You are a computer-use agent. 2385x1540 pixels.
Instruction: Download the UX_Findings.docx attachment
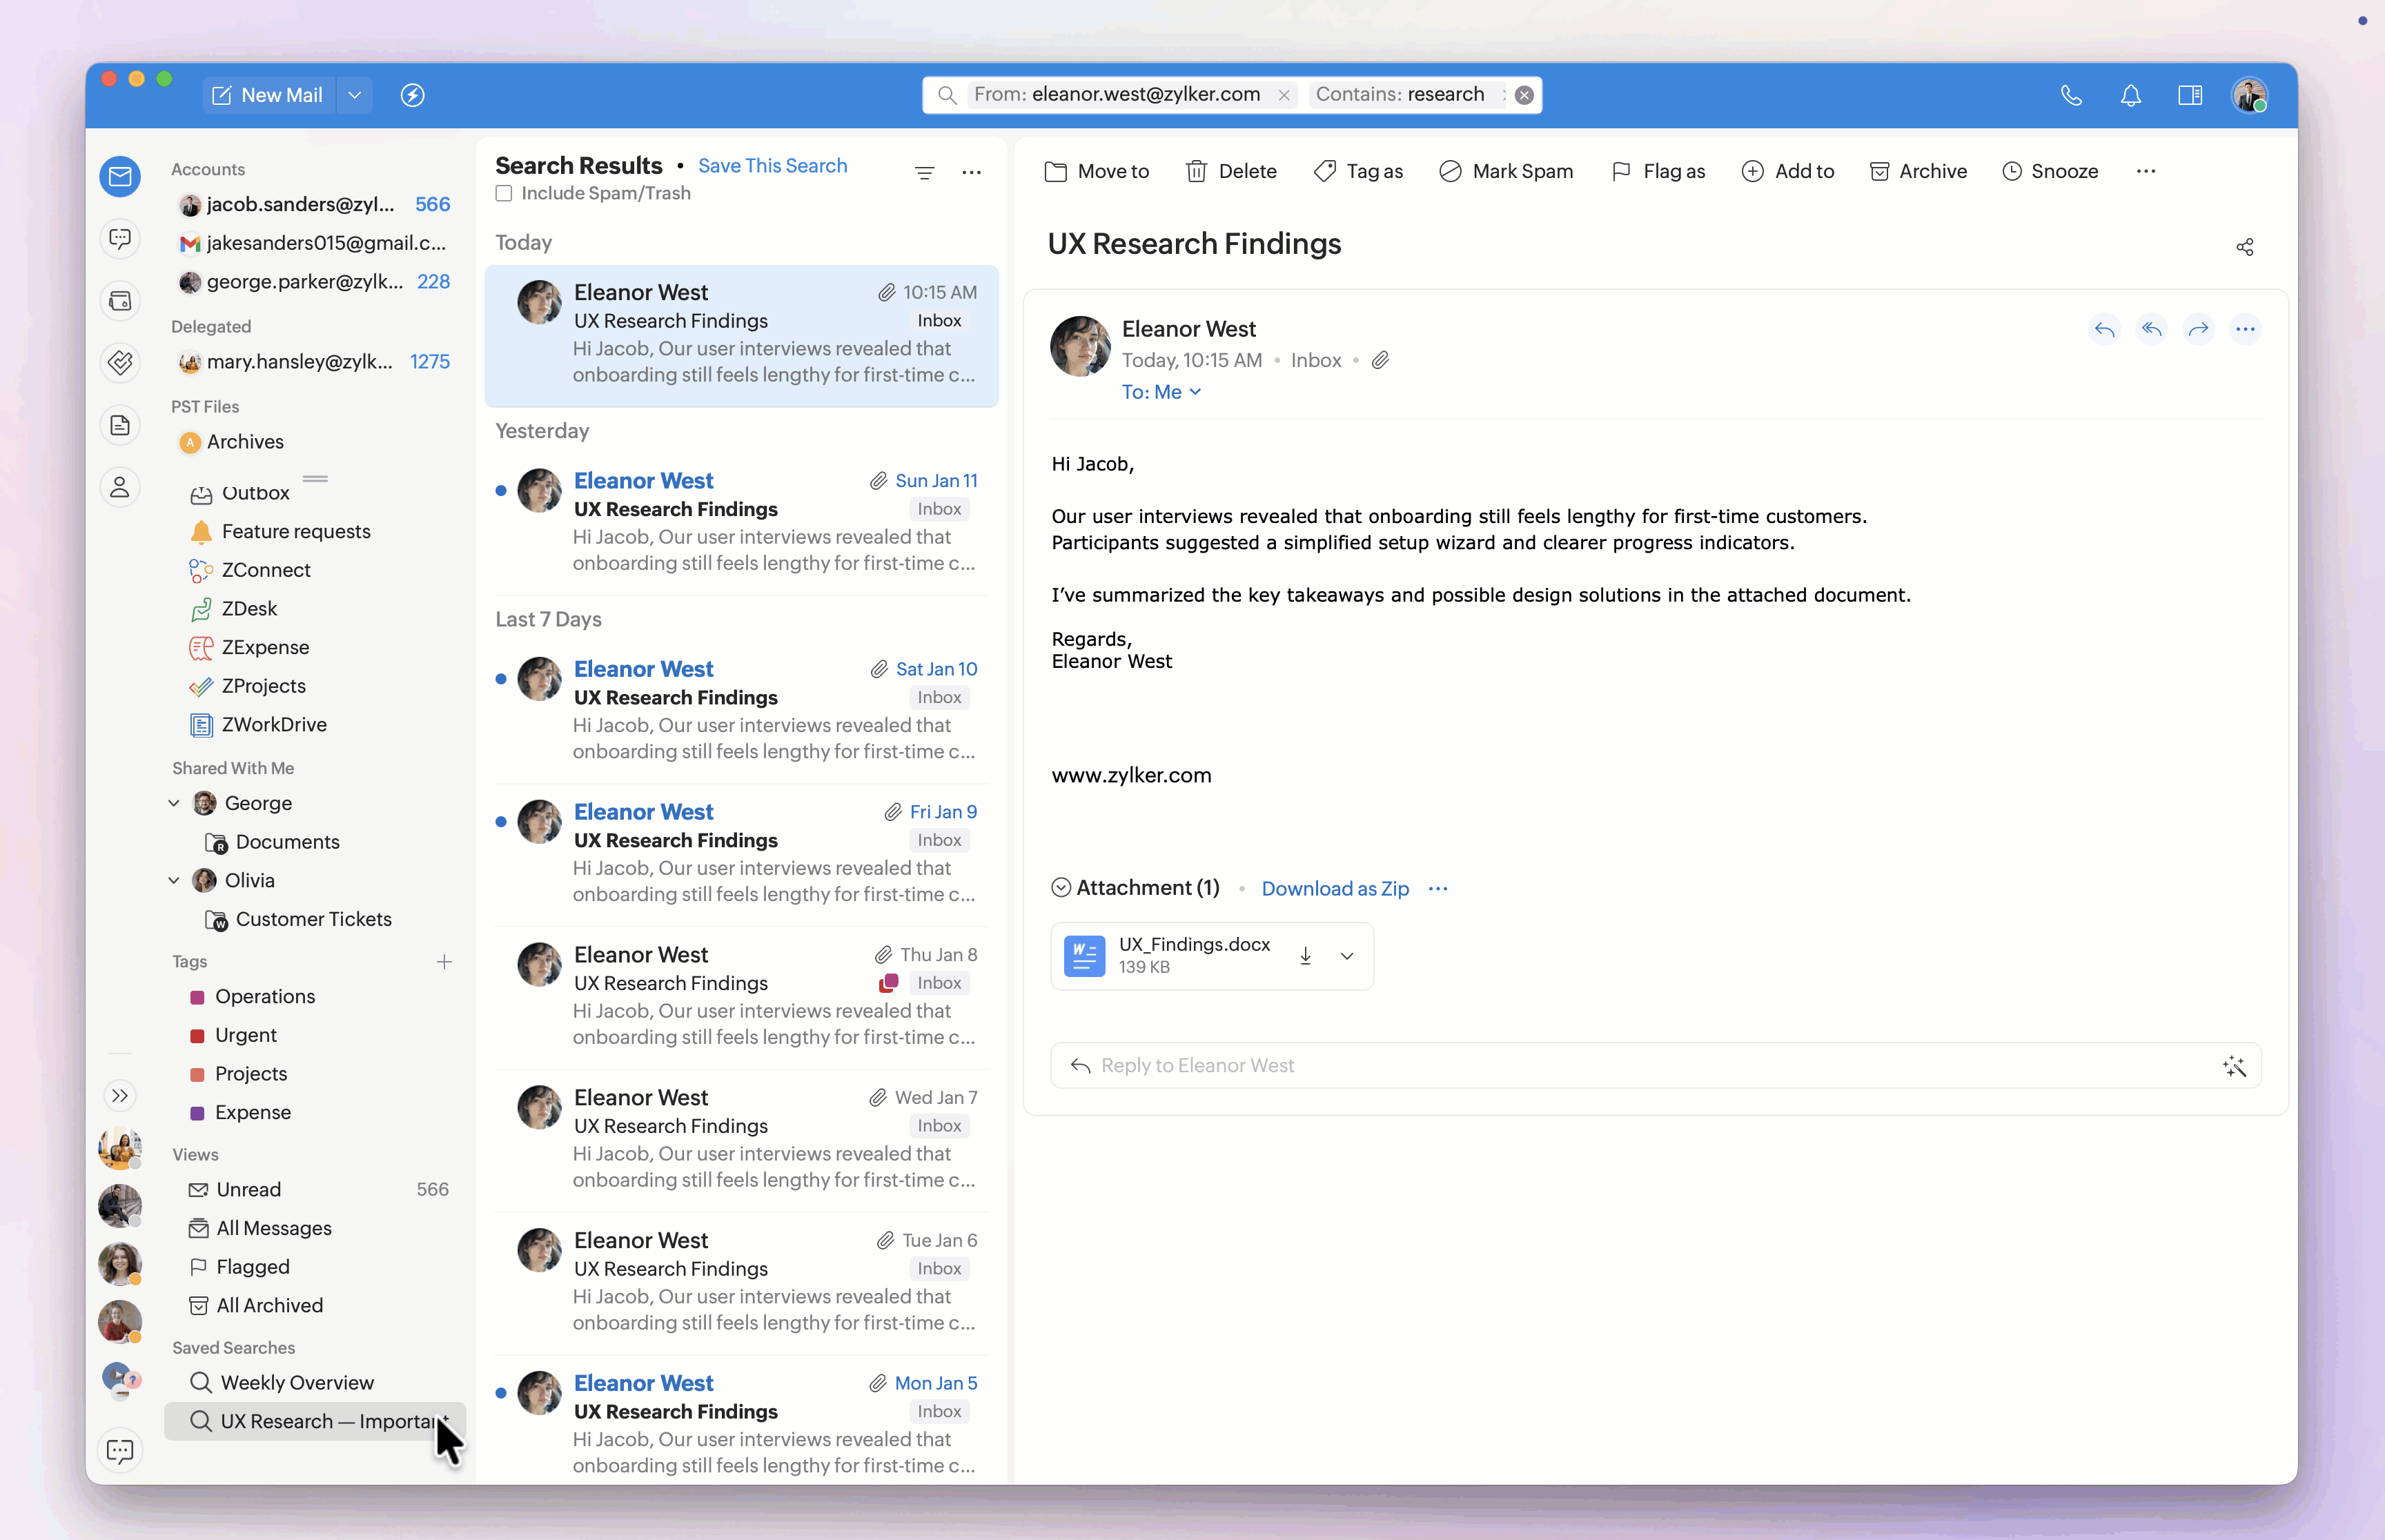[1305, 956]
